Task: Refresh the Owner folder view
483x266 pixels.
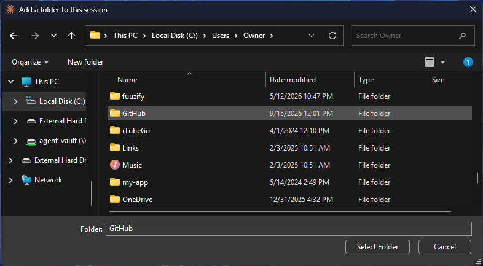Action: [x=332, y=36]
